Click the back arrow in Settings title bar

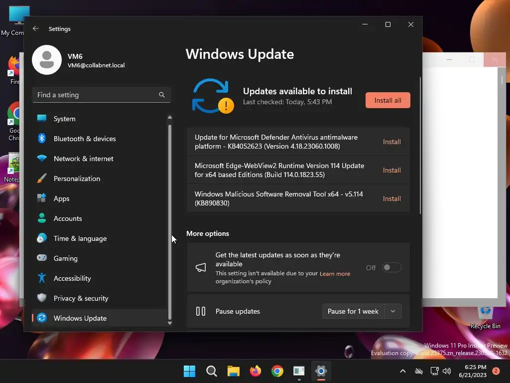pyautogui.click(x=35, y=28)
